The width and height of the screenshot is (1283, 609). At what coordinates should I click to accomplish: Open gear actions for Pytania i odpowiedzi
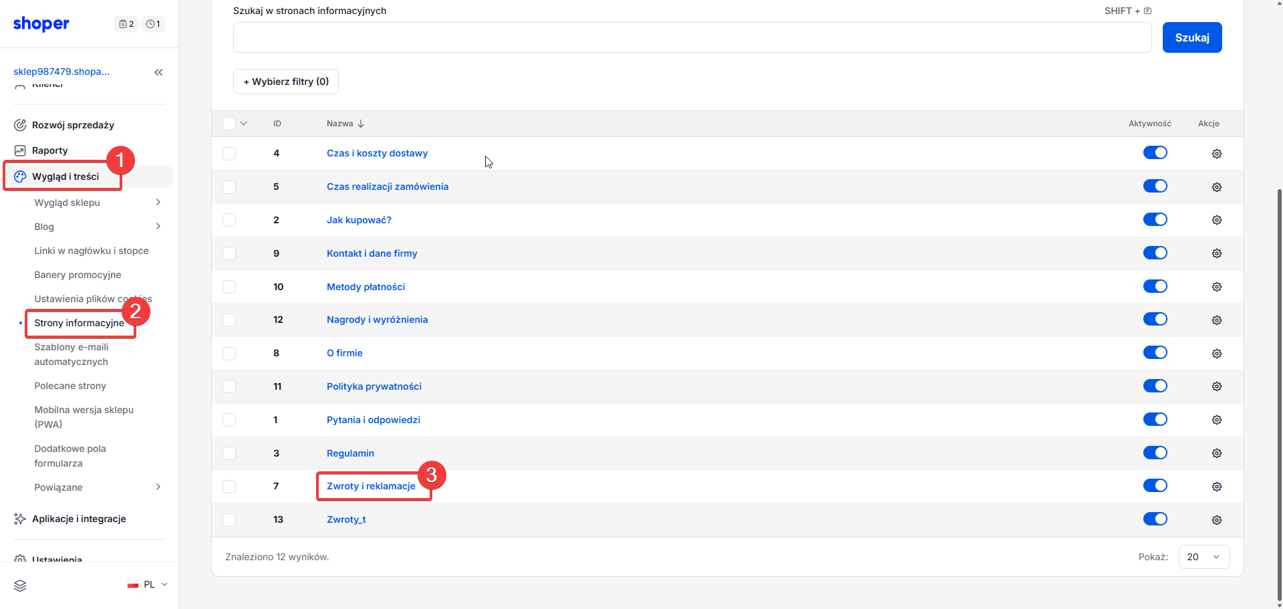coord(1216,420)
